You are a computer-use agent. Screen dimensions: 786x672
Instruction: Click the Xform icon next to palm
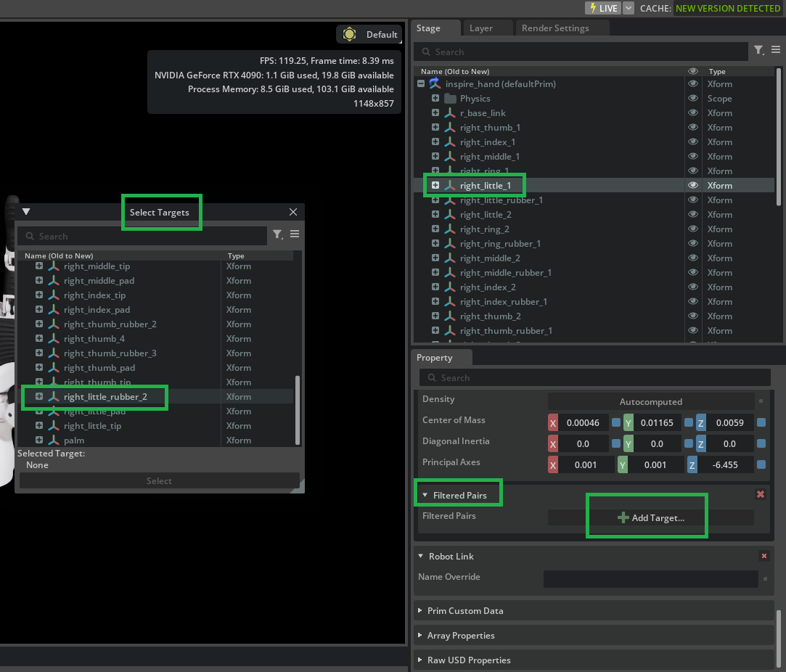[52, 440]
